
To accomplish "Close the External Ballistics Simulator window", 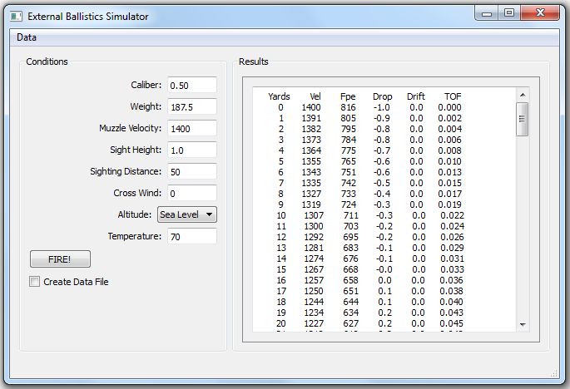I will point(540,13).
